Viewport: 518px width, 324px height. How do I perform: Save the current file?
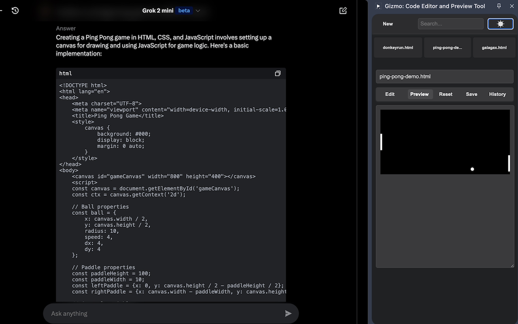tap(471, 94)
